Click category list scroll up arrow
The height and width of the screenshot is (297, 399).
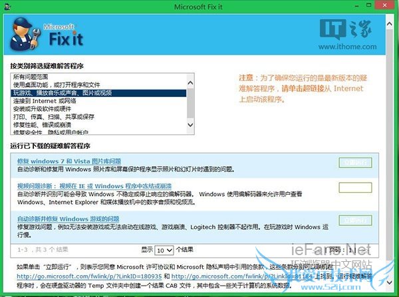tap(190, 83)
